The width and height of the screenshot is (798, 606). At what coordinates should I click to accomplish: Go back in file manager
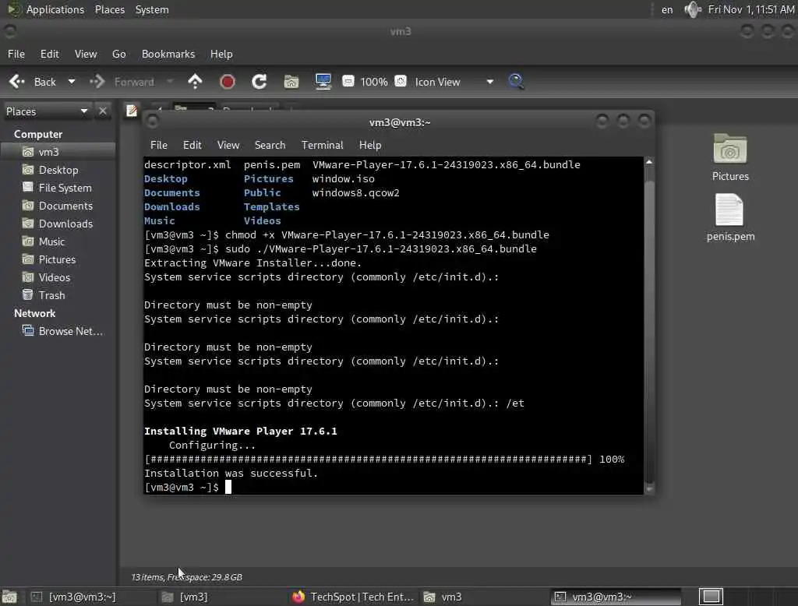32,82
